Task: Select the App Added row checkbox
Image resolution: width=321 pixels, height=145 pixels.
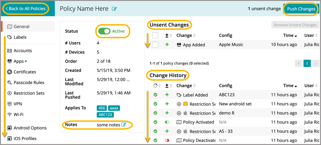Action: click(x=155, y=45)
